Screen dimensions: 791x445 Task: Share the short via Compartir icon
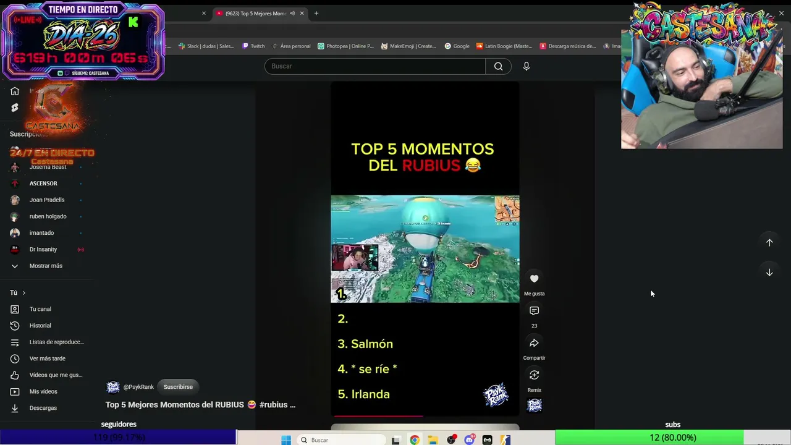coord(535,343)
